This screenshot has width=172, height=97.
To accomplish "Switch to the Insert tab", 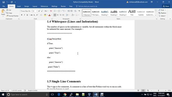I will point(19,6).
